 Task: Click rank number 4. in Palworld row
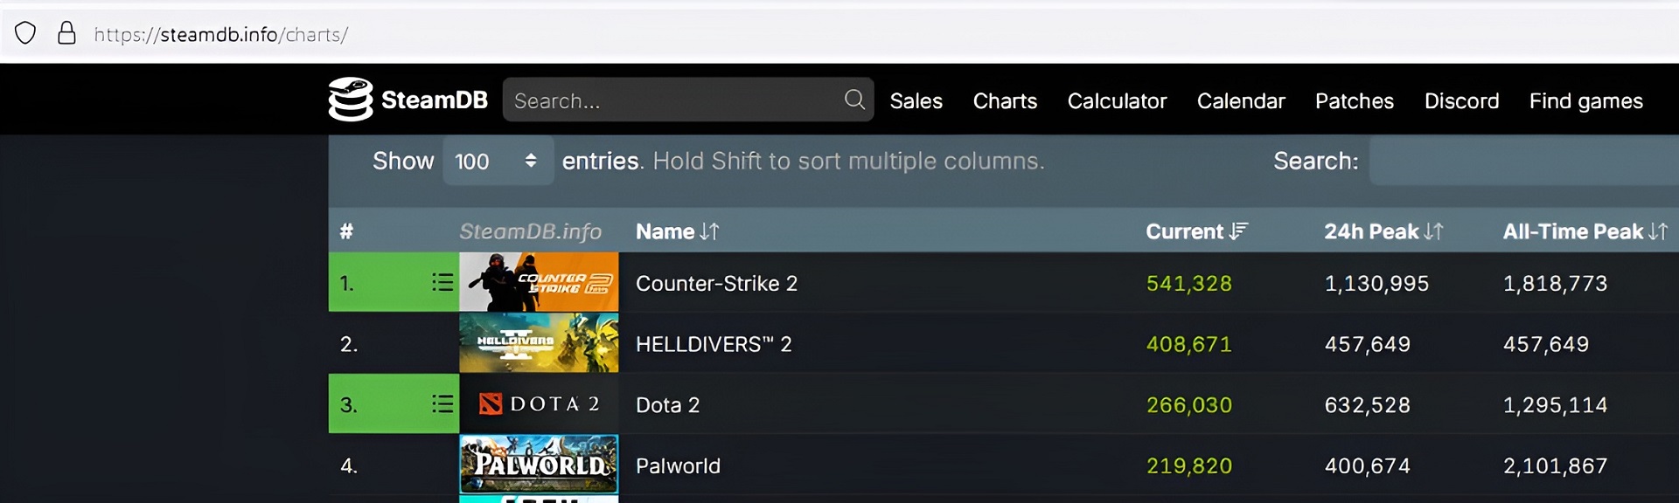tap(348, 465)
